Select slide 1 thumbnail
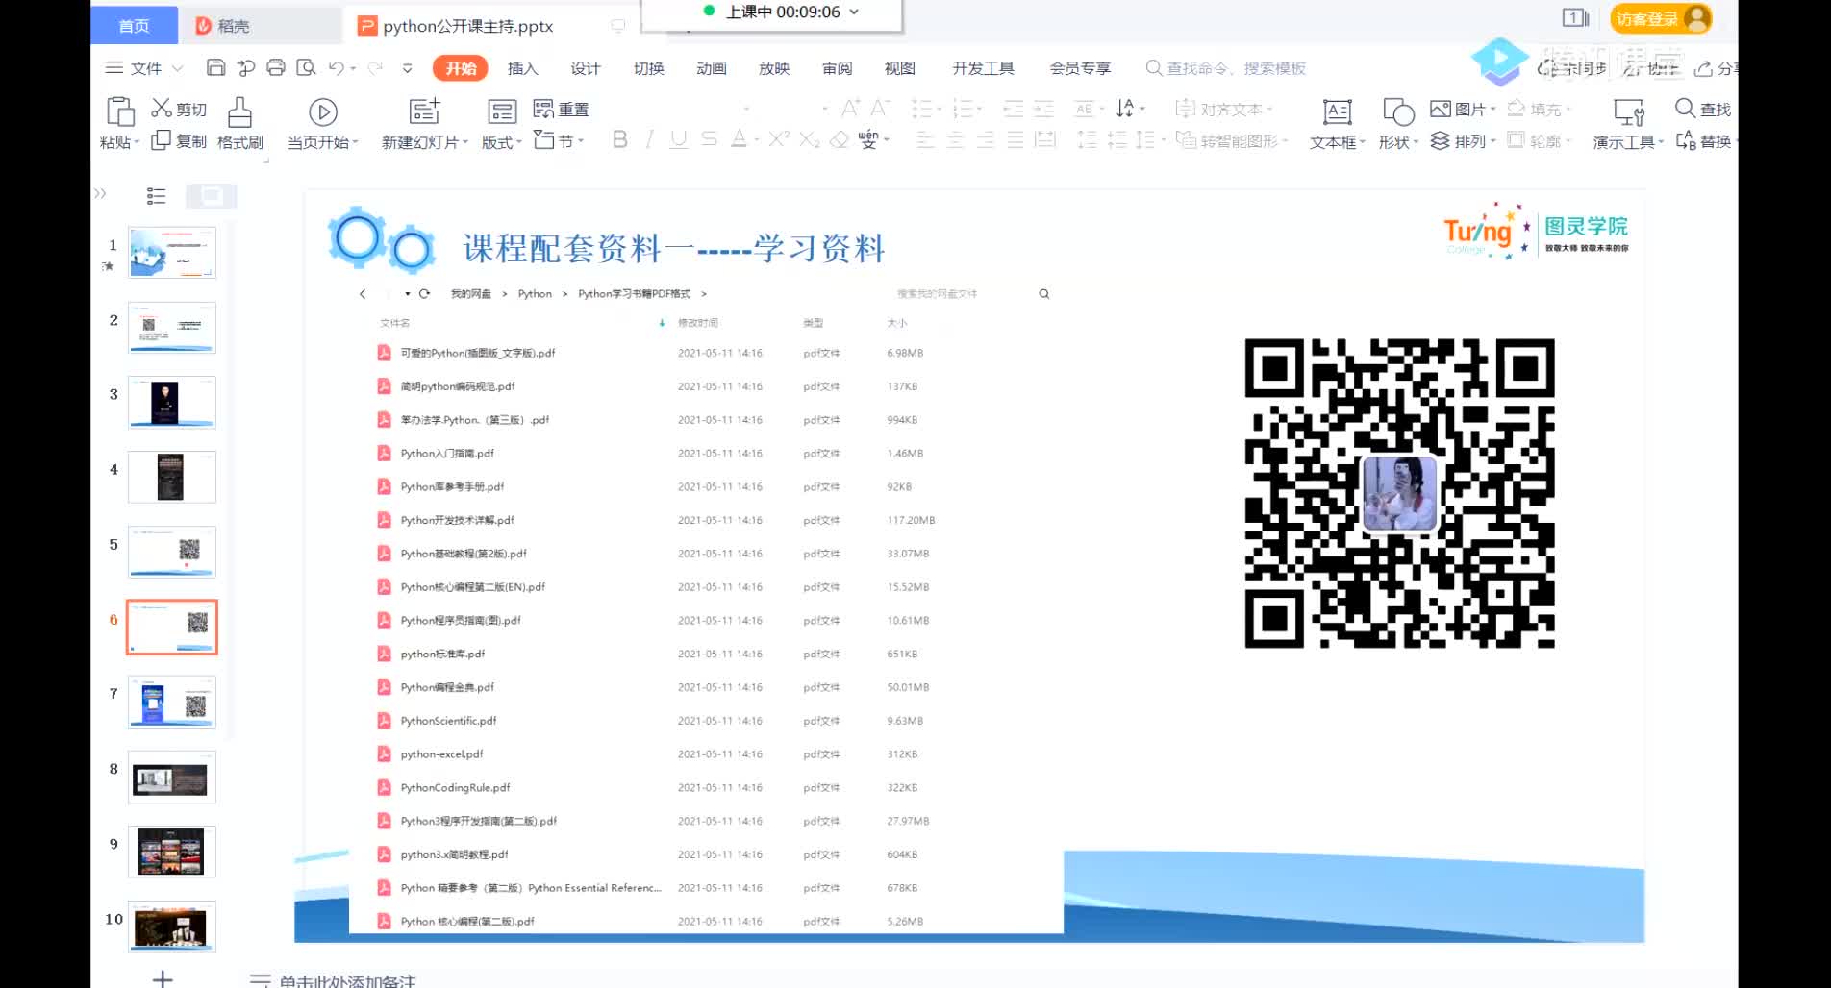The width and height of the screenshot is (1831, 988). (x=172, y=253)
